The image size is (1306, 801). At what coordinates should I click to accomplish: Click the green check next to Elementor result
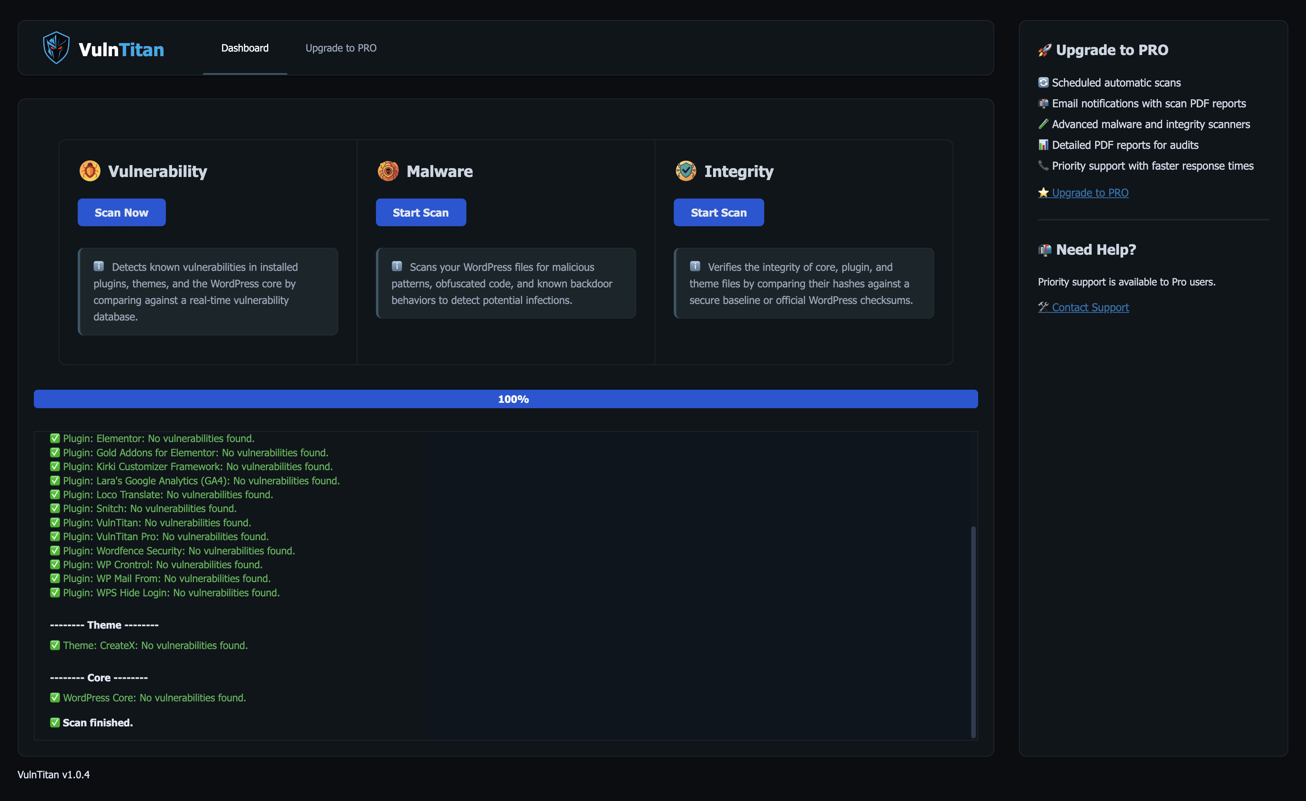pos(55,438)
